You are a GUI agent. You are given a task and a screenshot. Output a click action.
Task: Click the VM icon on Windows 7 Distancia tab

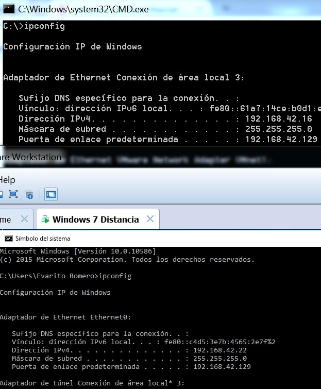(45, 219)
